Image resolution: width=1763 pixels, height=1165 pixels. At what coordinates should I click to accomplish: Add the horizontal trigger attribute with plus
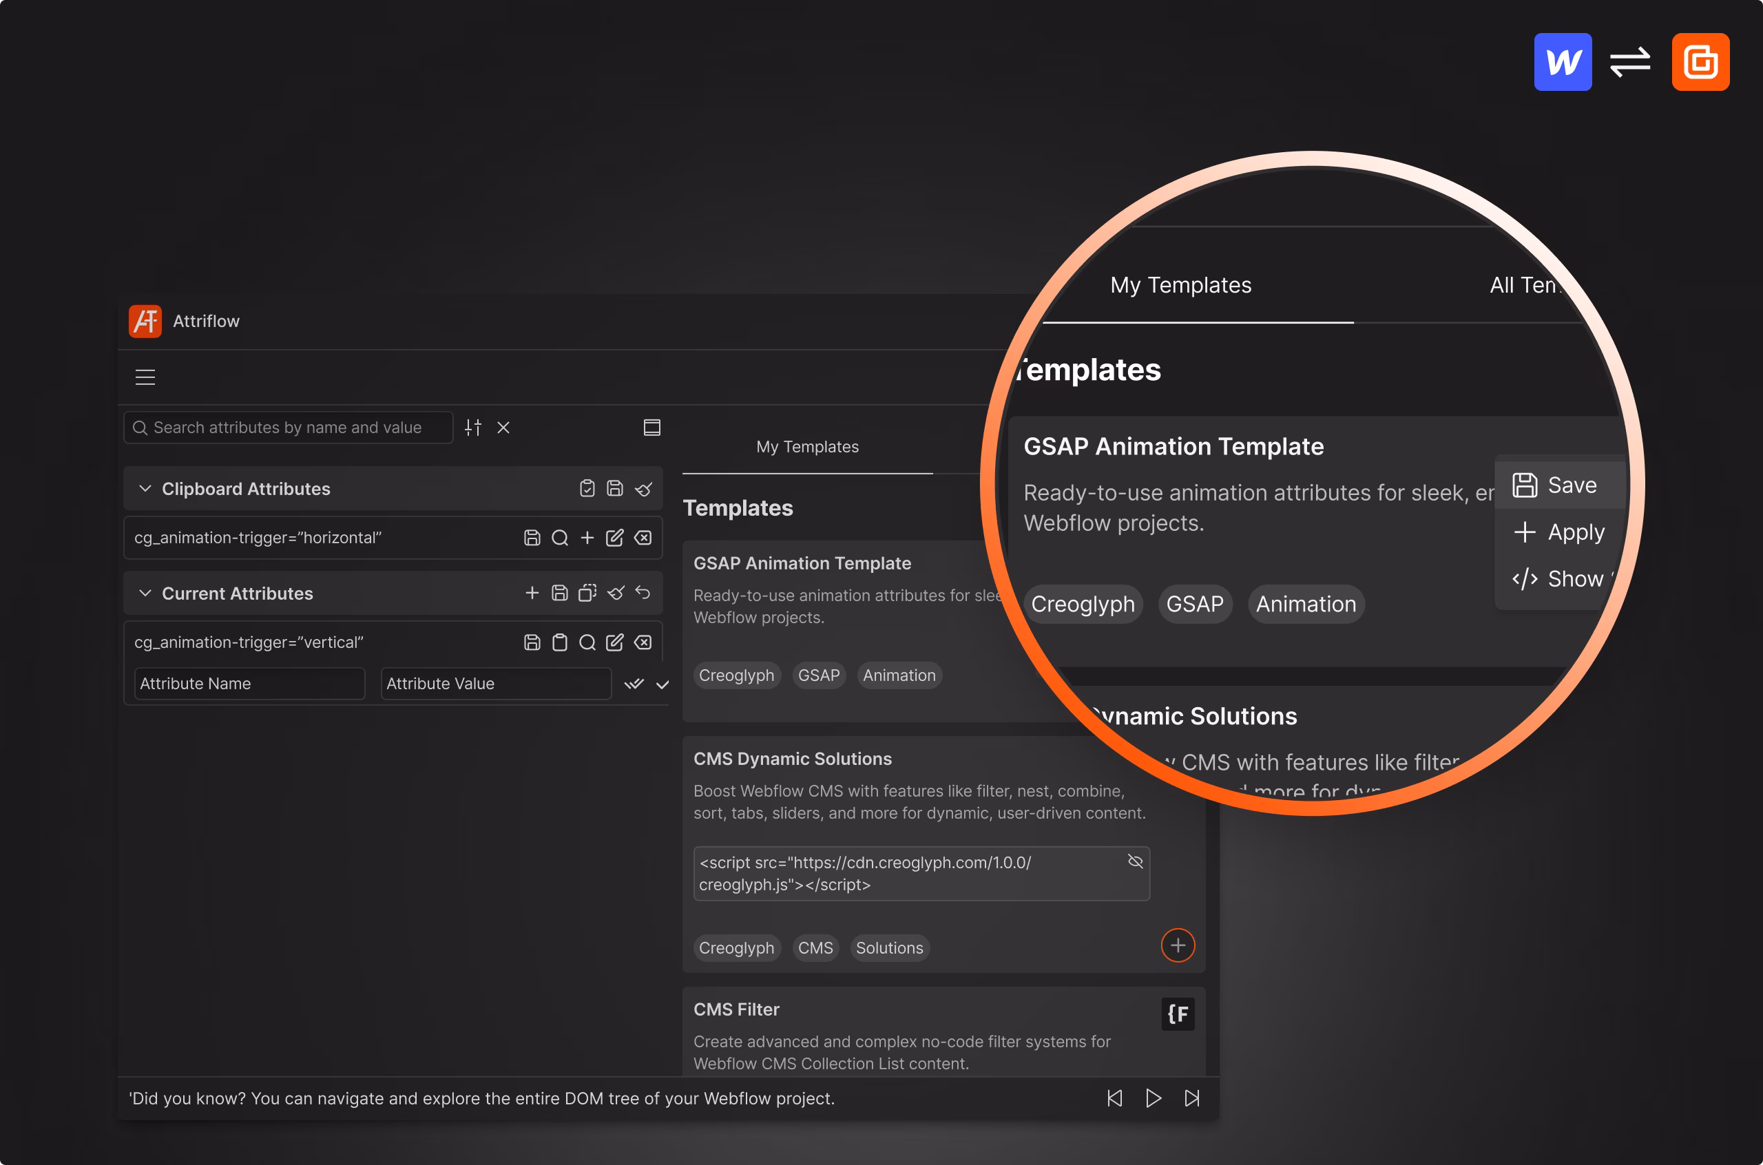[x=587, y=537]
